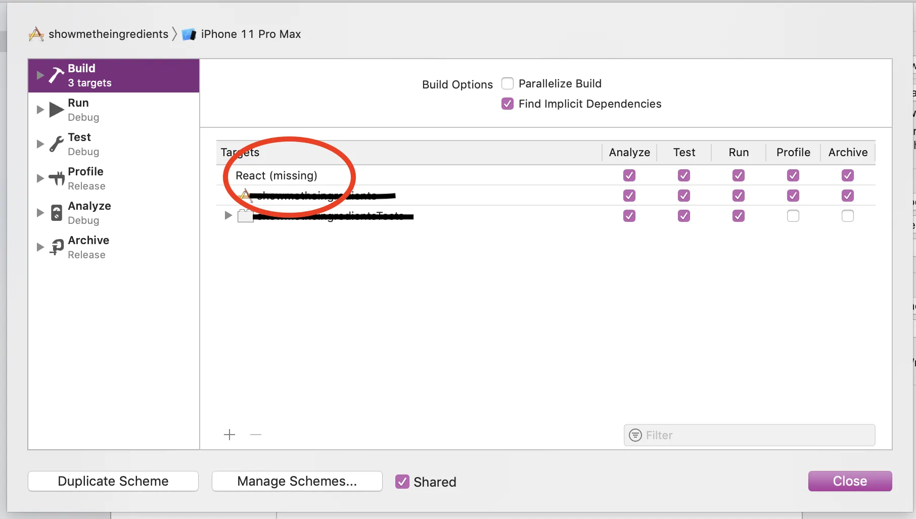916x519 pixels.
Task: Expand the Run action disclosure triangle
Action: pyautogui.click(x=40, y=110)
